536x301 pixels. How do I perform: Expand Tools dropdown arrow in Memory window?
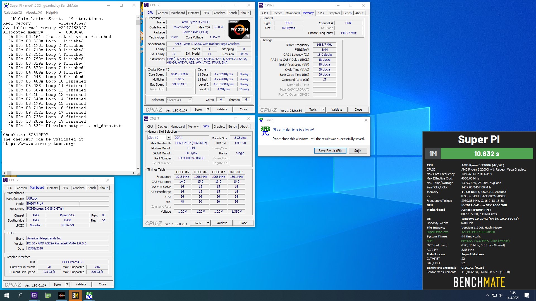coord(323,110)
